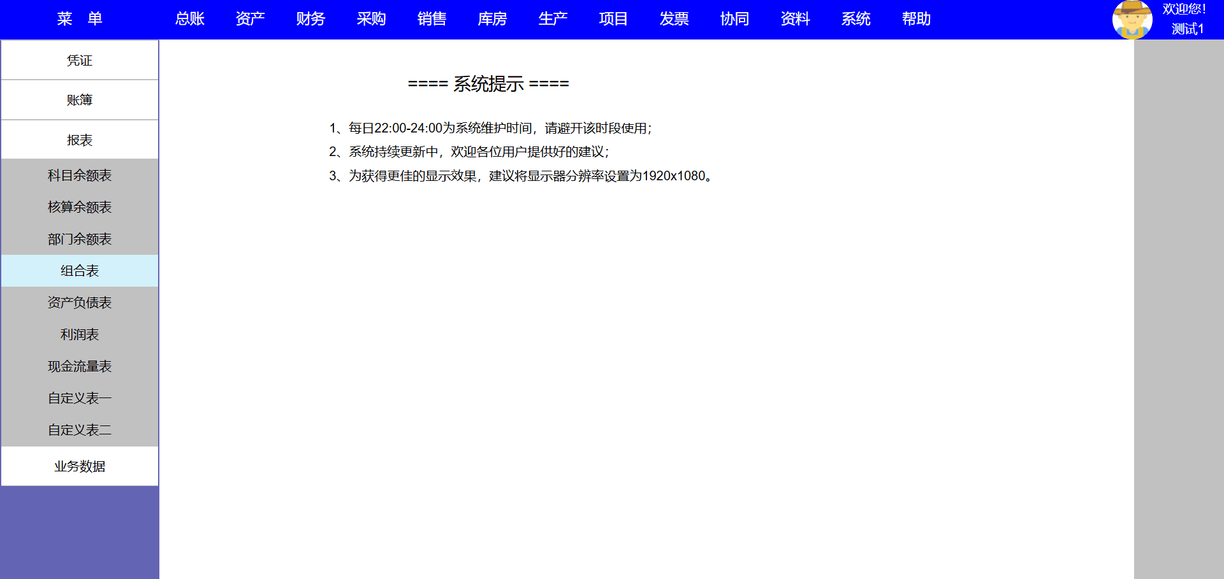Open the 库房 menu item
The image size is (1224, 579).
[x=492, y=19]
